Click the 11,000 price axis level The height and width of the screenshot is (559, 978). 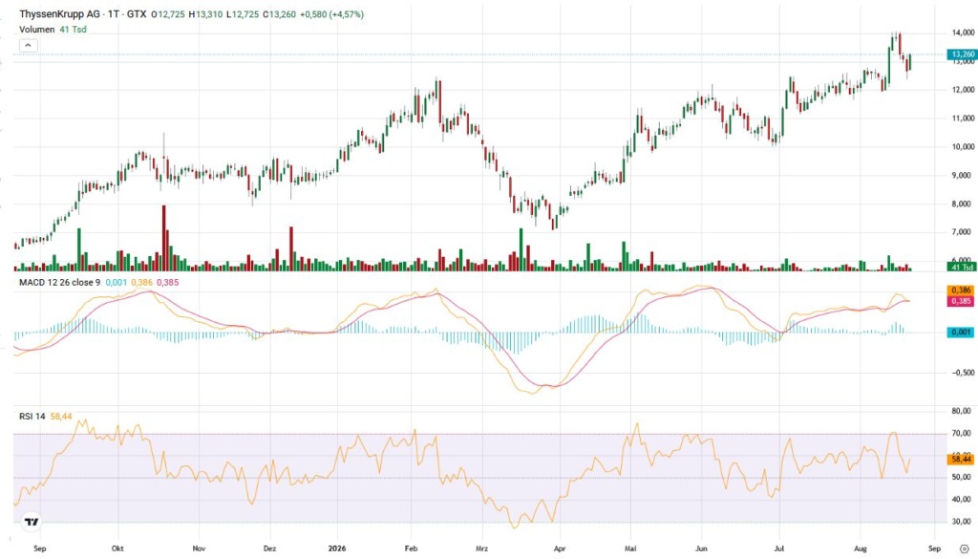pos(963,118)
